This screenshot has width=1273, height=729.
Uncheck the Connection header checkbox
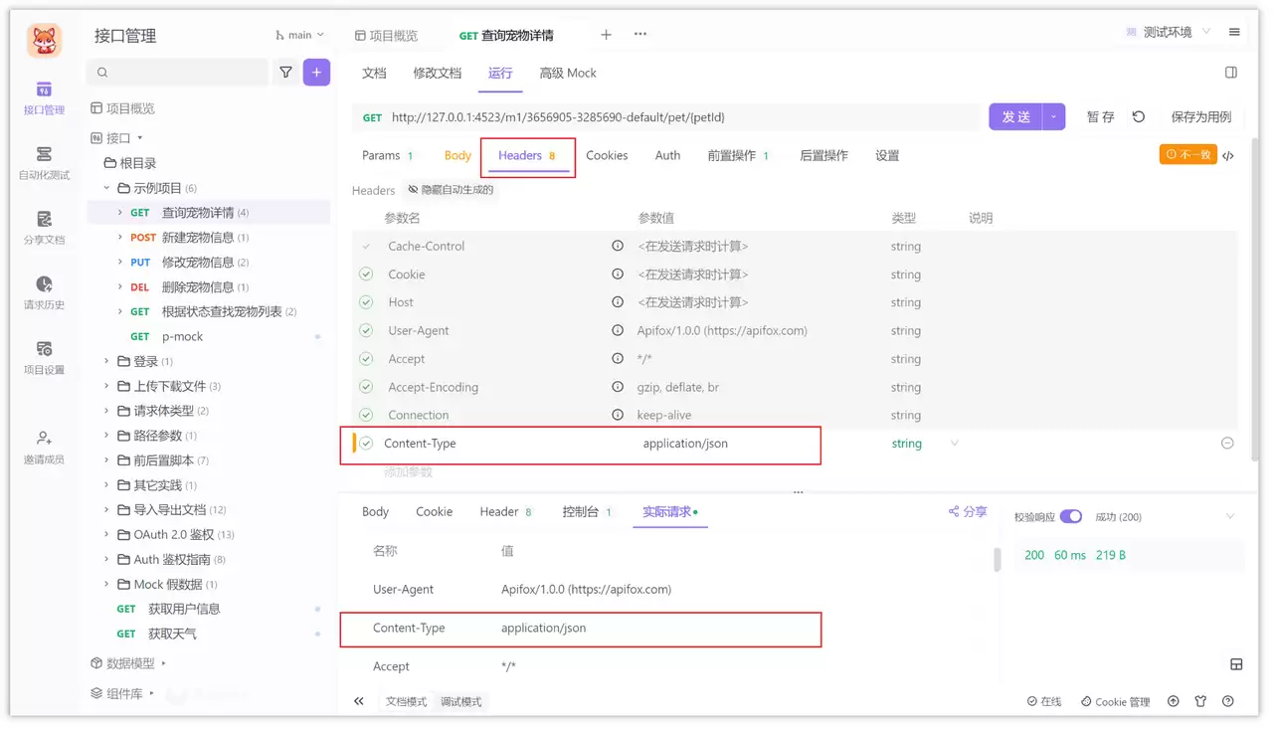click(366, 415)
